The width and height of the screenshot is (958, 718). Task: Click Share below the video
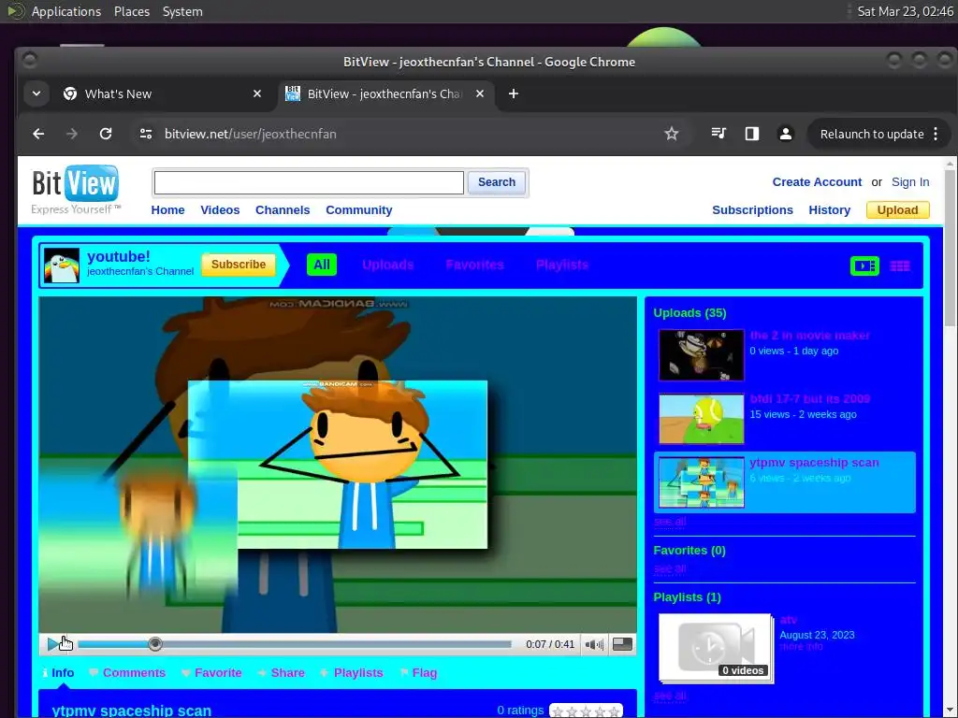[281, 673]
